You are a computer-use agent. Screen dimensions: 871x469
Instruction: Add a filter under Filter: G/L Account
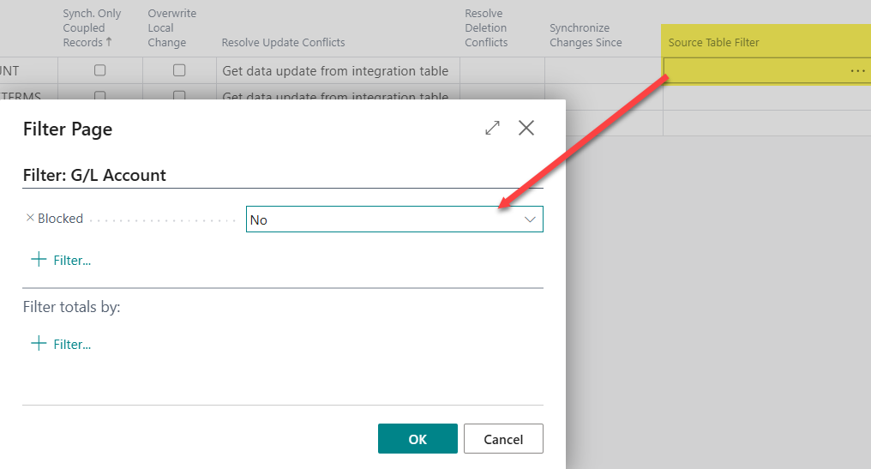[61, 260]
